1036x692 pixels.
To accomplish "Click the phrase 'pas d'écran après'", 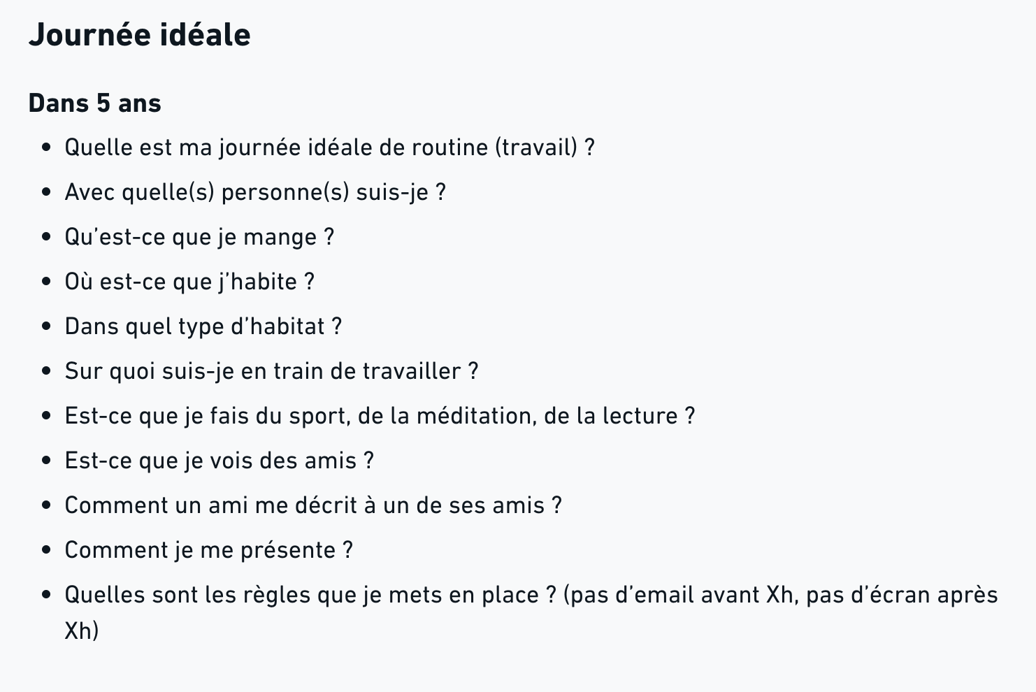I will coord(902,595).
